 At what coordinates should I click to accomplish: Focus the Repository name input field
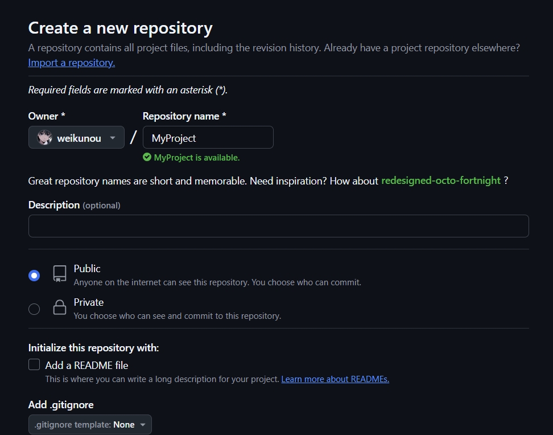[x=208, y=137]
